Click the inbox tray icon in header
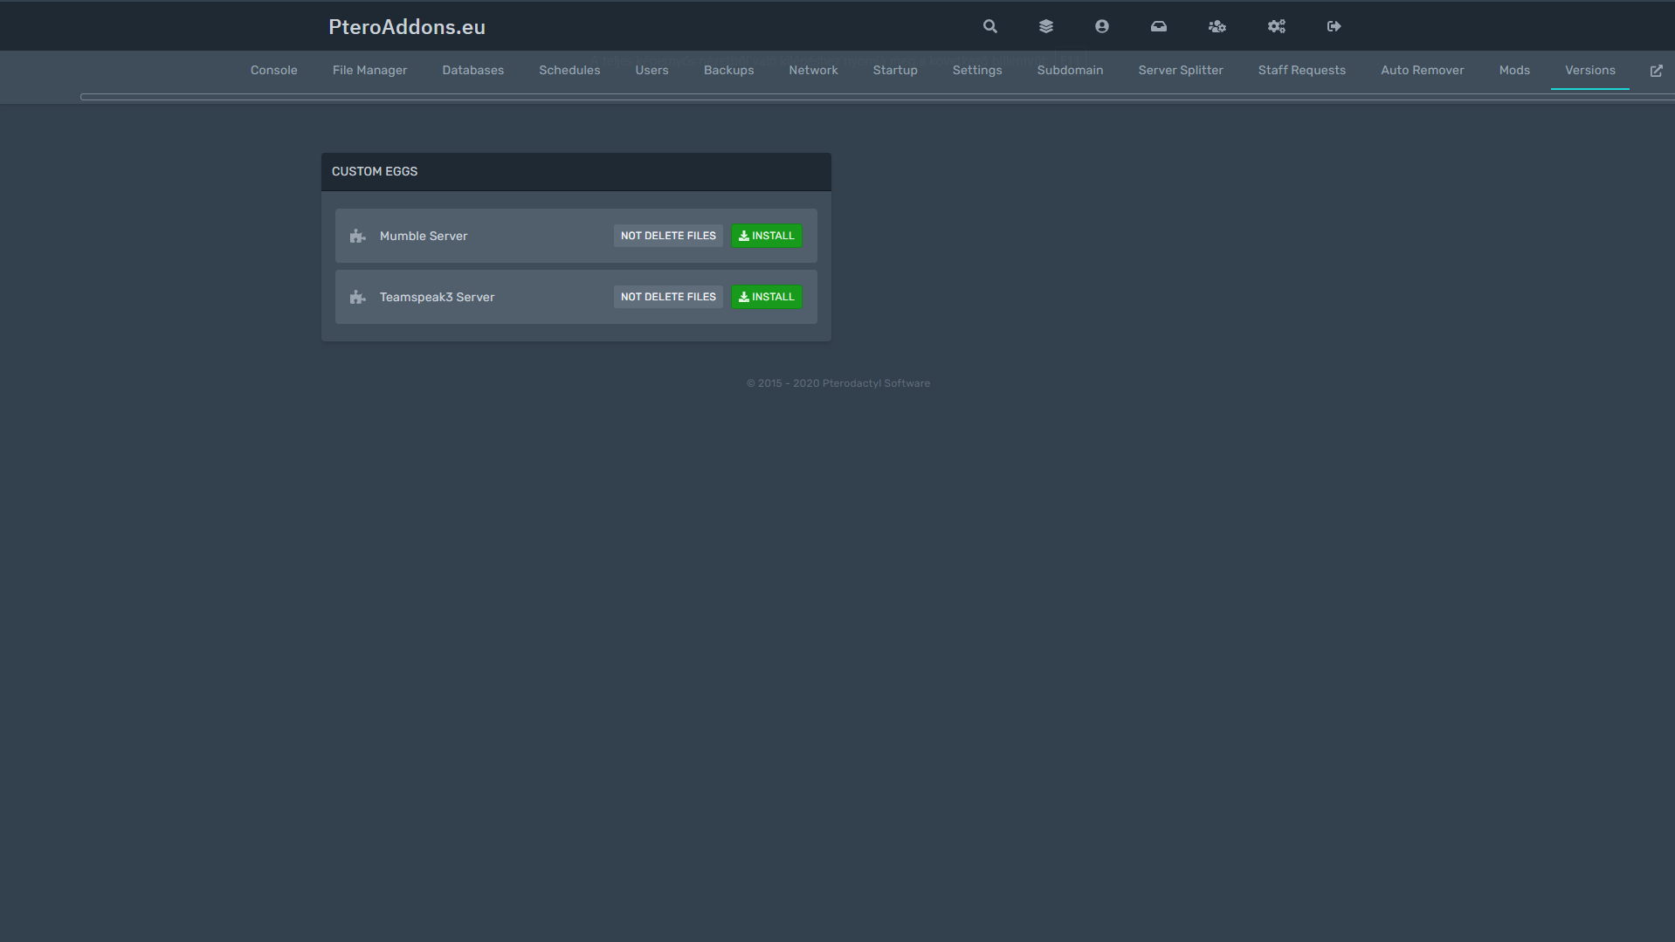This screenshot has width=1675, height=942. (1158, 26)
